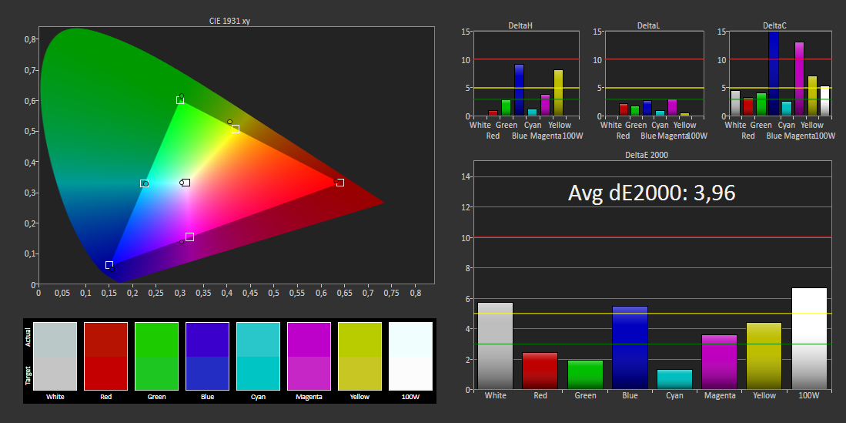Click the Avg dE2000 value text
Screen dimensions: 846x423
pyautogui.click(x=652, y=193)
